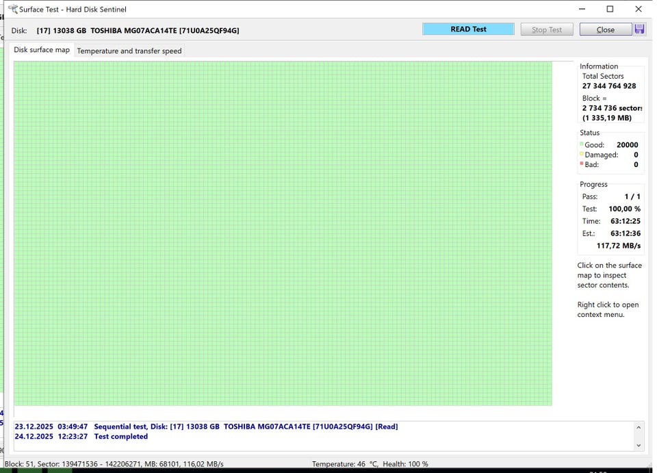The image size is (657, 473).
Task: Click the estimated time 63:12:36
Action: tap(625, 233)
